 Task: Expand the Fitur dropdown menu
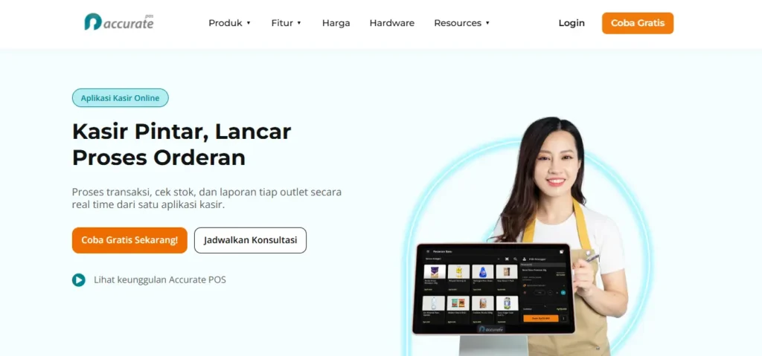click(286, 23)
